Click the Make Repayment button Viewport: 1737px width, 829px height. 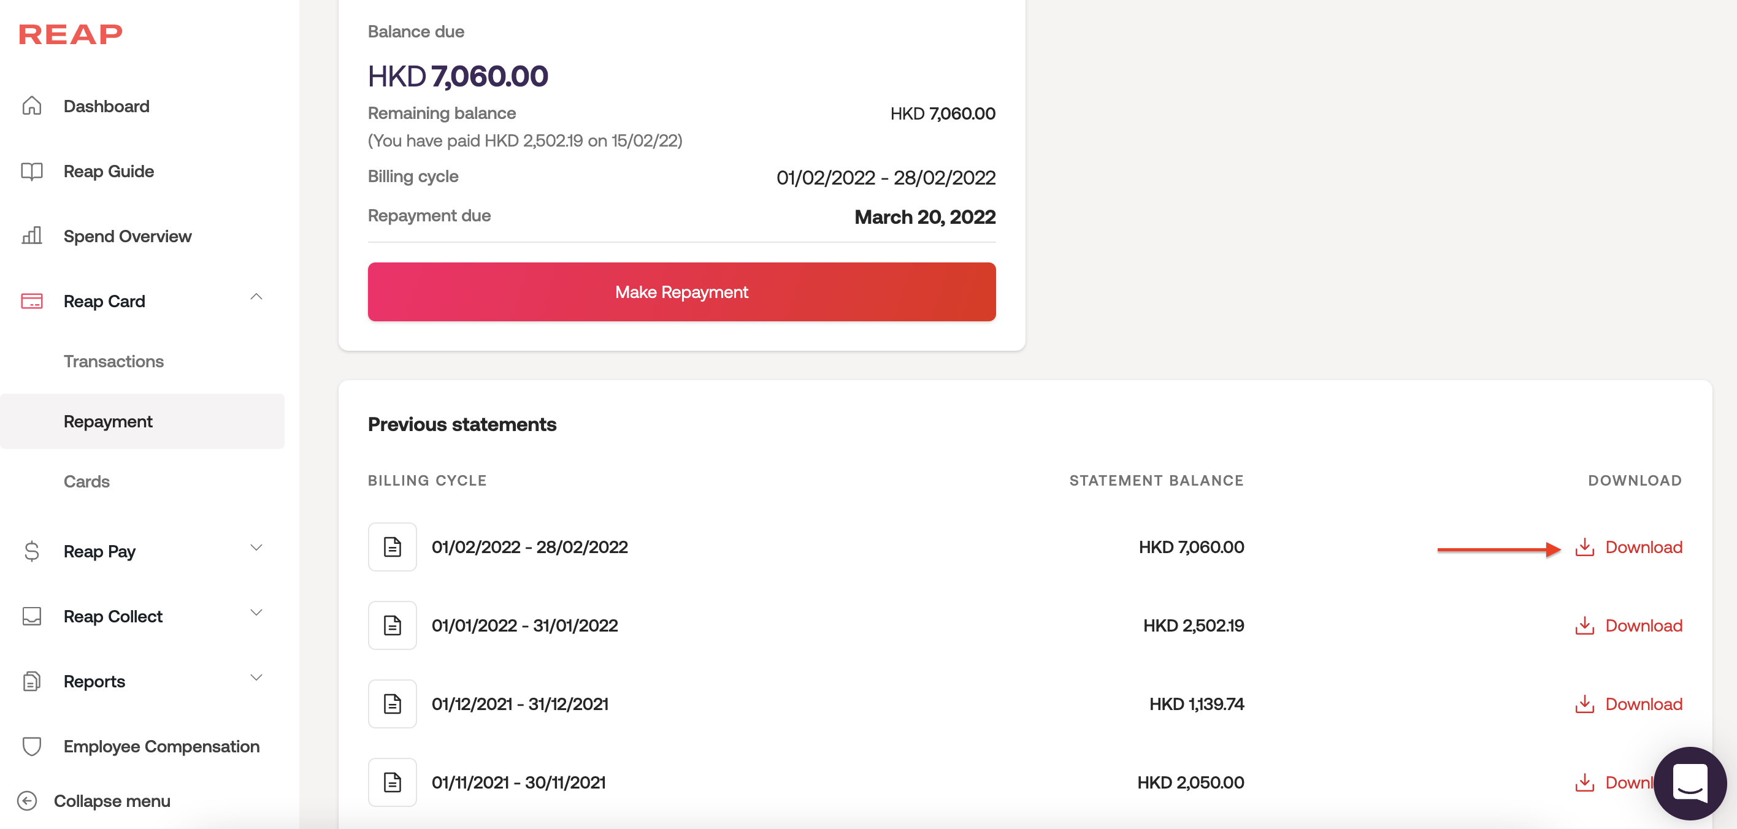[681, 292]
